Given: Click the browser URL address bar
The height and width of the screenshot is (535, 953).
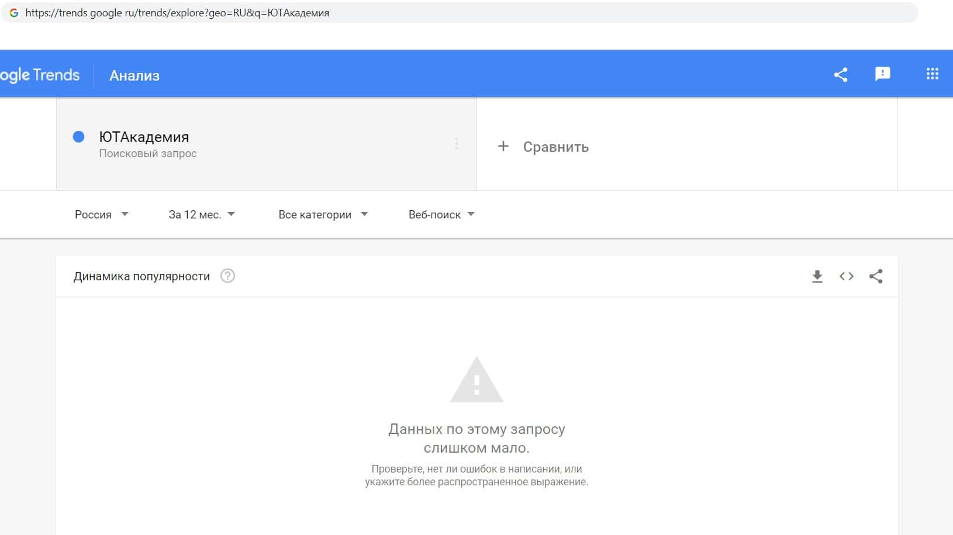Looking at the screenshot, I should pyautogui.click(x=459, y=12).
